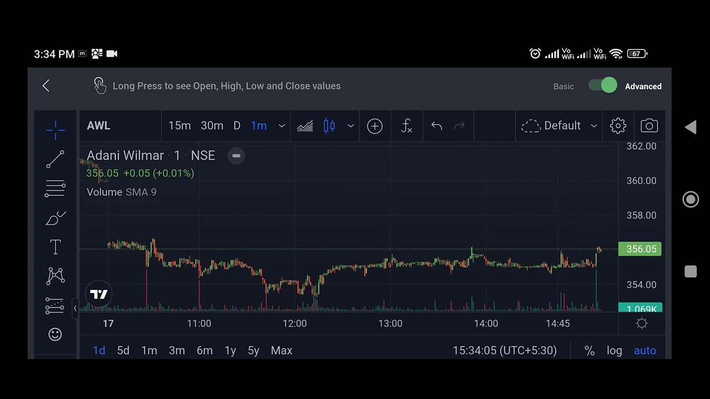Select the brush drawing tool
The width and height of the screenshot is (710, 399).
click(x=55, y=218)
